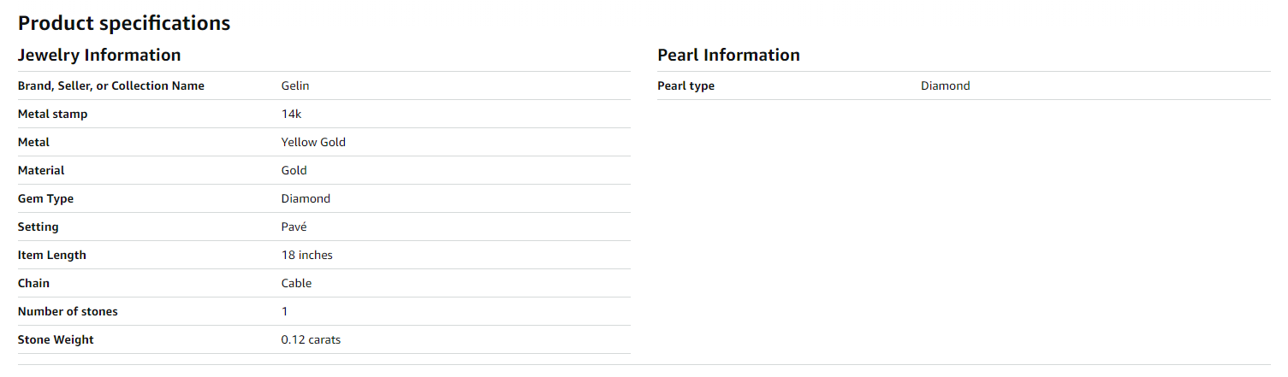Screen dimensions: 1288x377
Task: Click the Cable chain value
Action: pos(296,283)
